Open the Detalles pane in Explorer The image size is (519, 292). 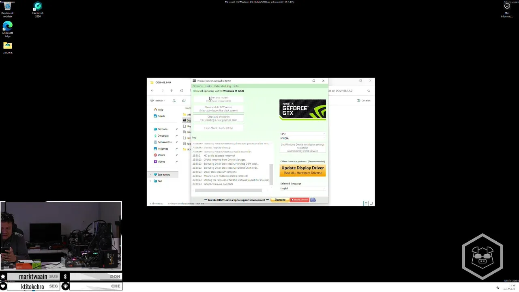(x=364, y=101)
